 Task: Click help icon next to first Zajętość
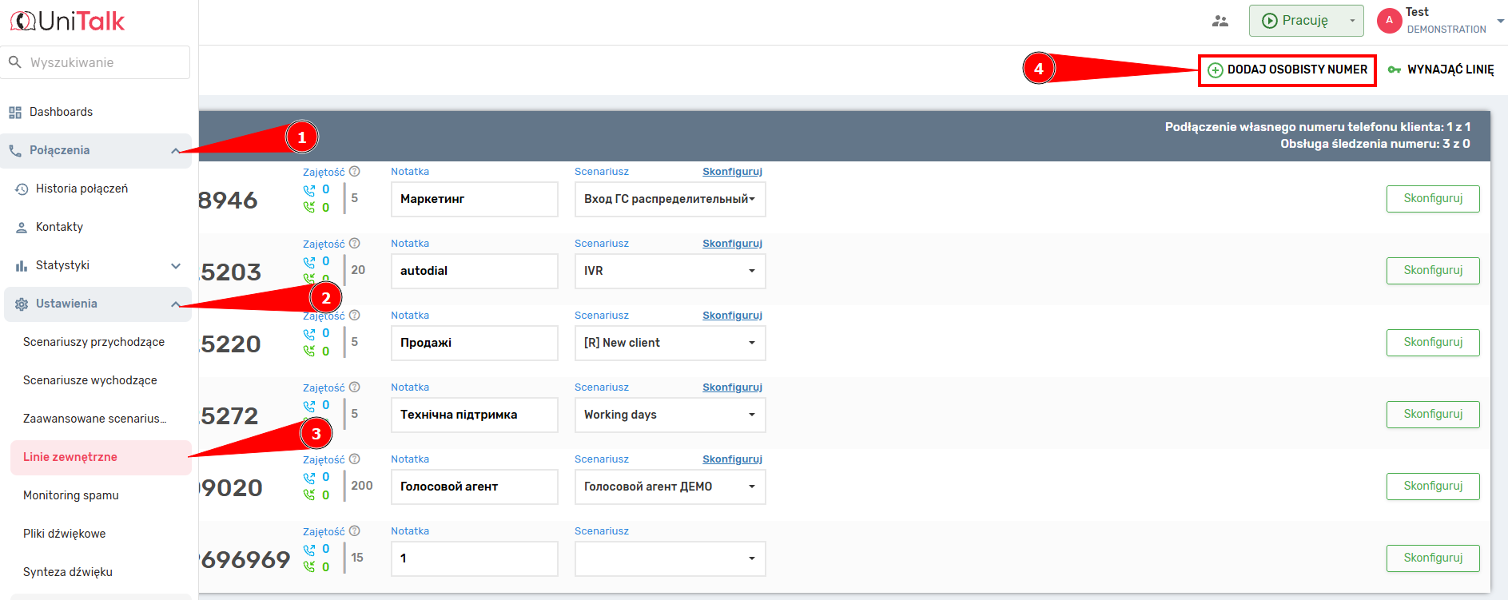point(355,172)
